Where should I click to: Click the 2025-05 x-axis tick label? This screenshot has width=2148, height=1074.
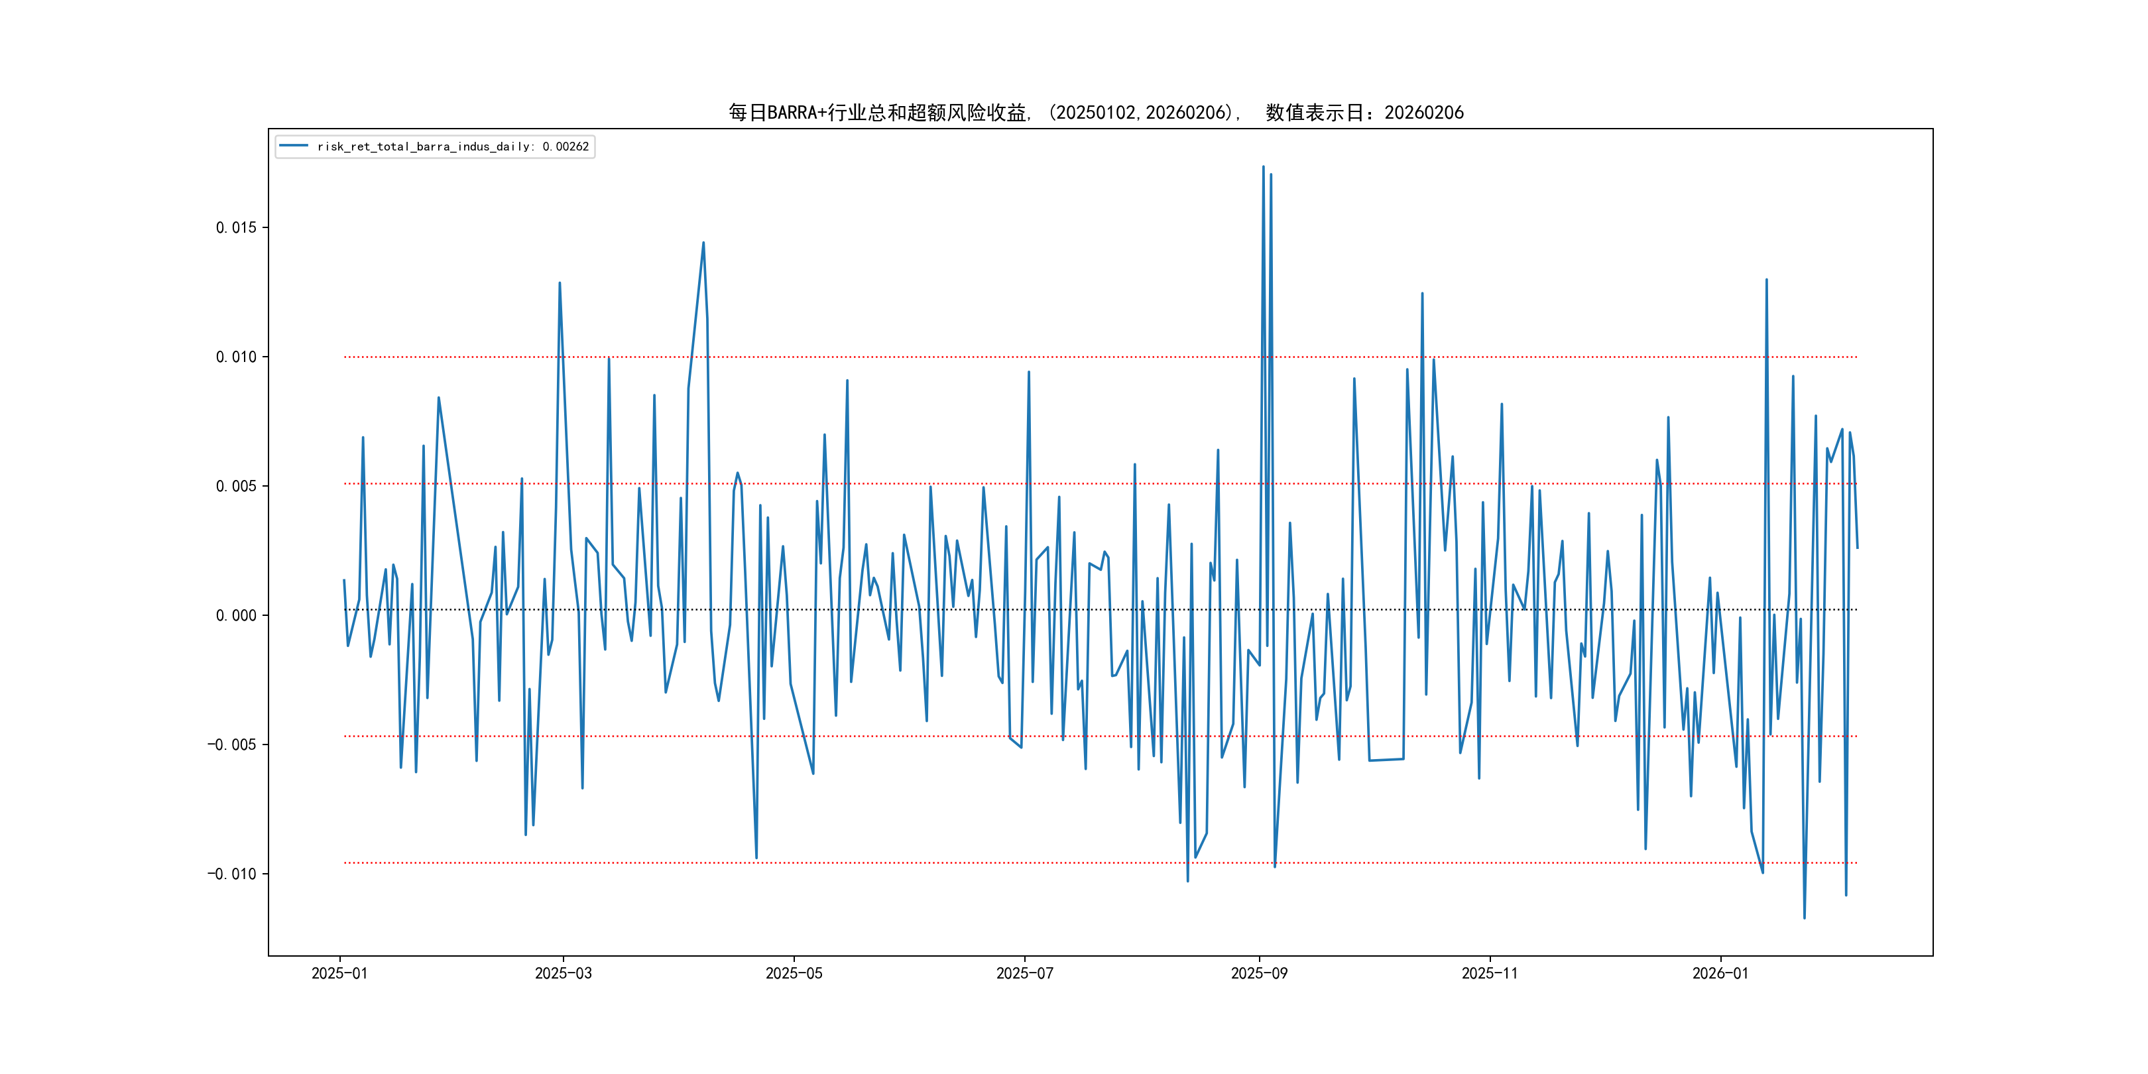[794, 973]
